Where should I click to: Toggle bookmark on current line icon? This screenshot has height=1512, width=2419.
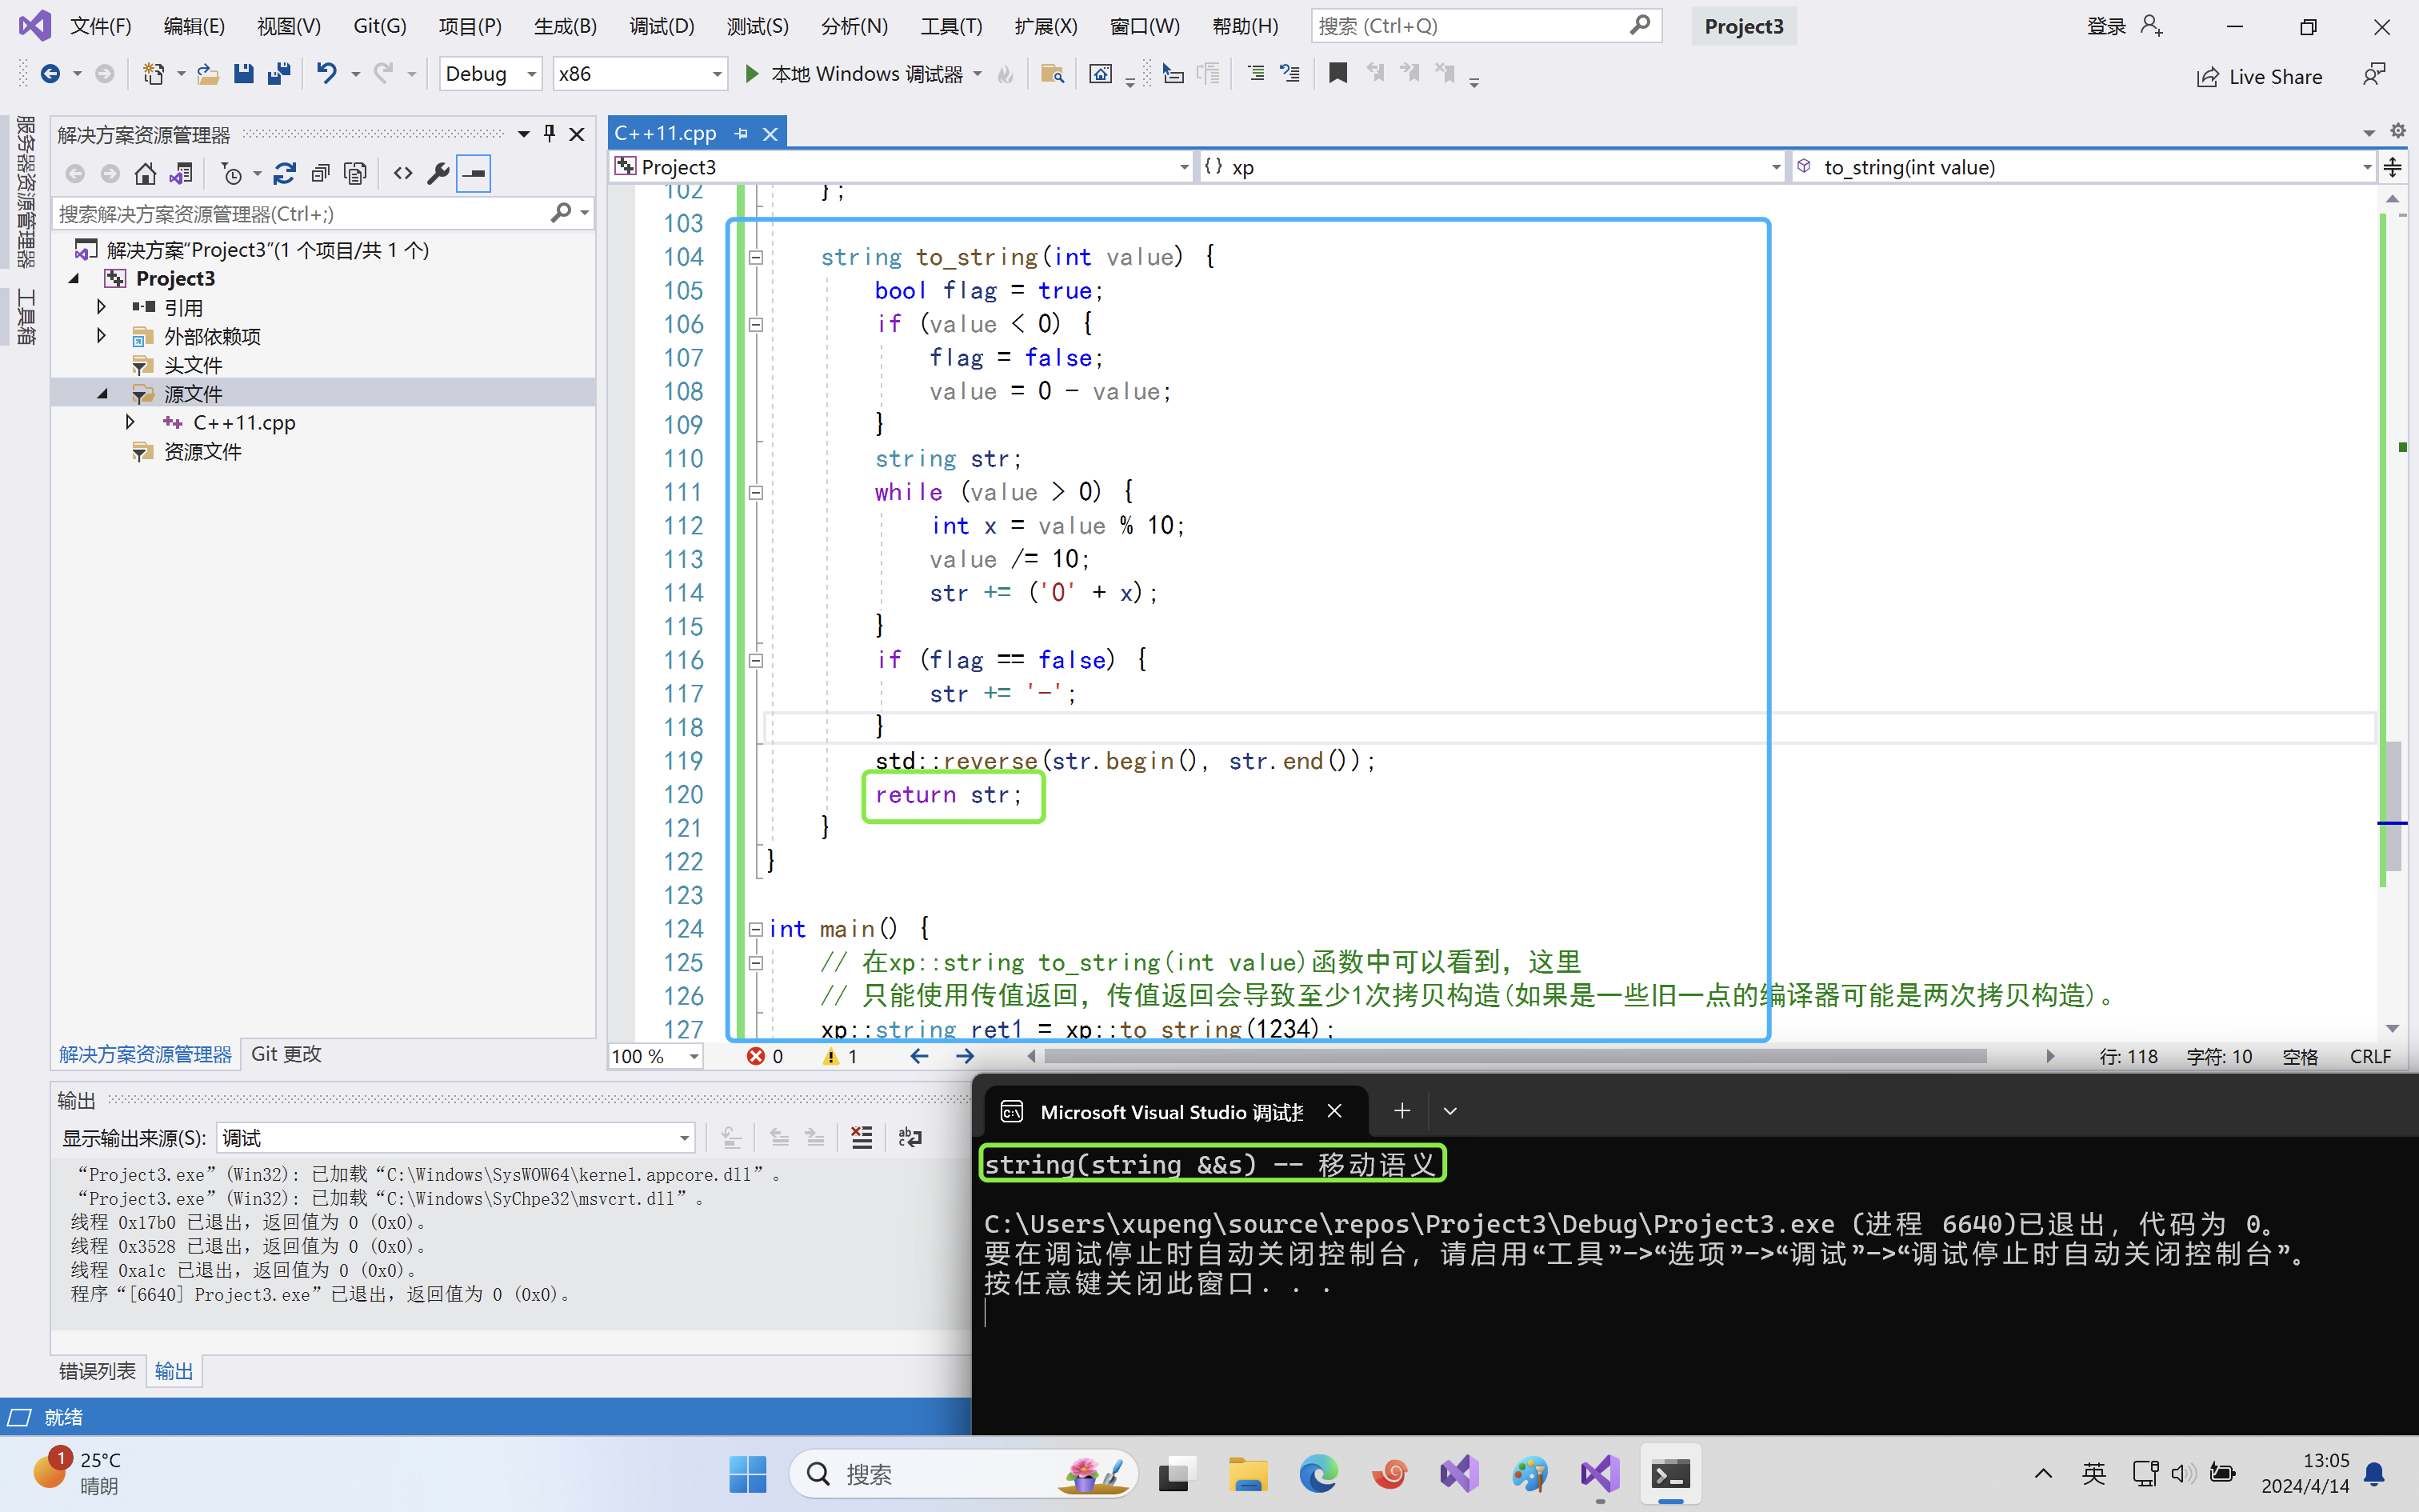pos(1337,74)
